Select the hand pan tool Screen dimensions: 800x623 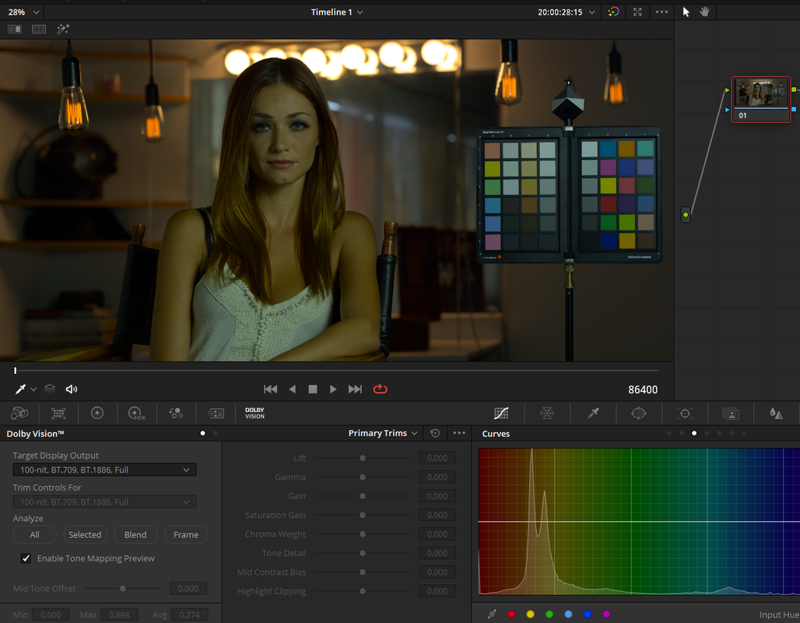pos(704,12)
